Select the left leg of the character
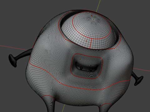Image resolution: width=150 pixels, height=112 pixels. point(49,104)
